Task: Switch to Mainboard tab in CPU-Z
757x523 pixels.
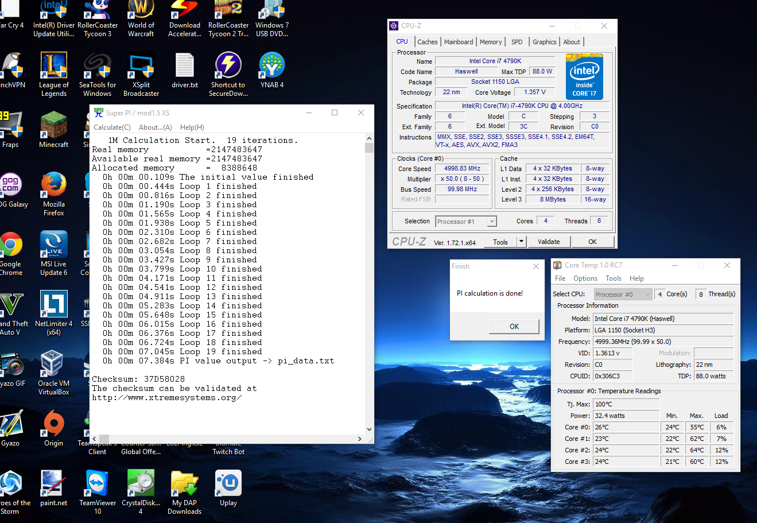Action: [459, 42]
